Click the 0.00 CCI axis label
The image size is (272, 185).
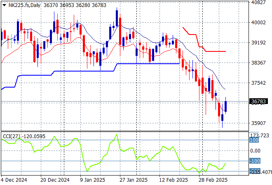[256, 150]
